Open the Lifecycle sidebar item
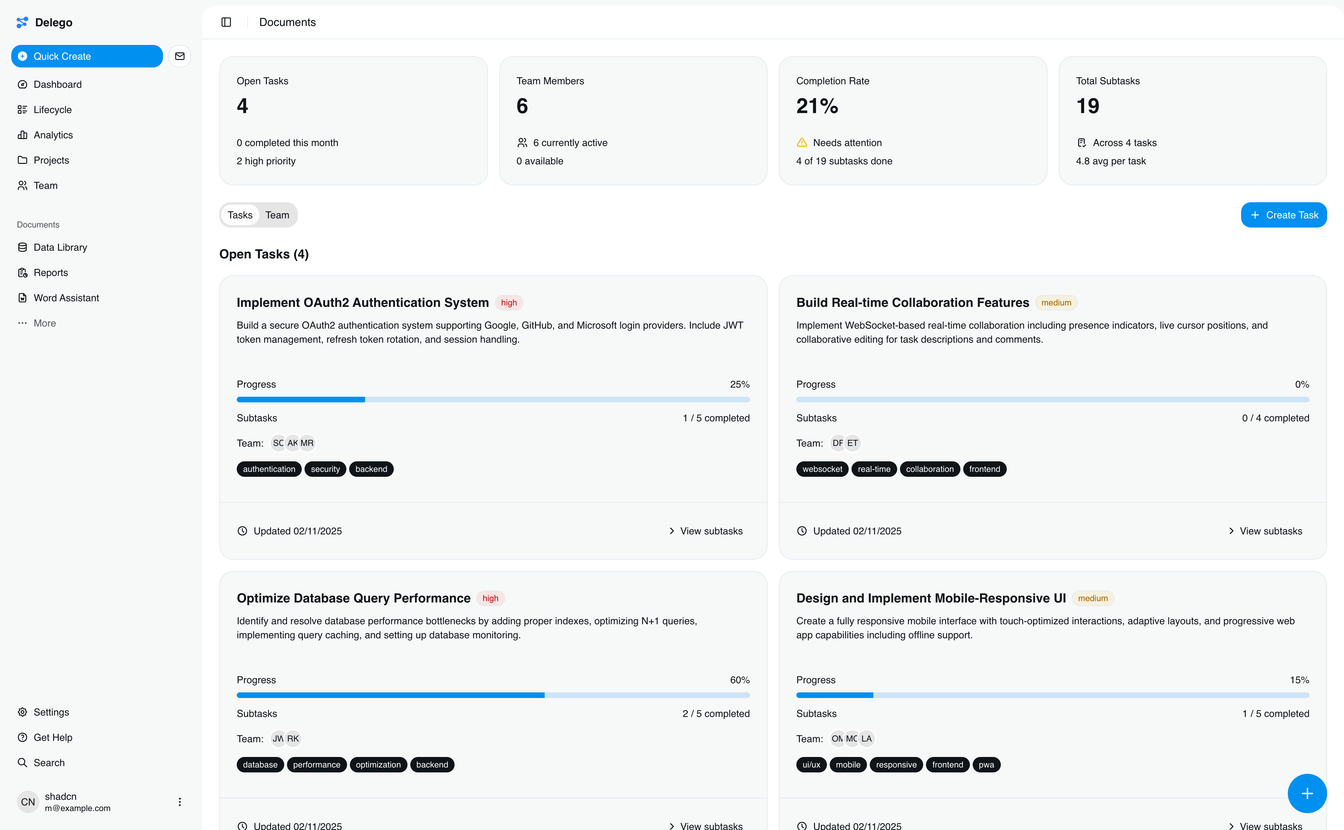 [x=52, y=110]
